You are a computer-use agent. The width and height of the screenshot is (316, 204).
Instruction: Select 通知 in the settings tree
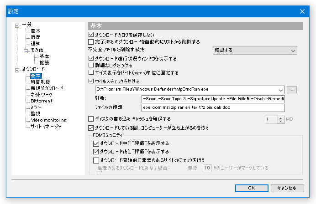click(x=36, y=44)
